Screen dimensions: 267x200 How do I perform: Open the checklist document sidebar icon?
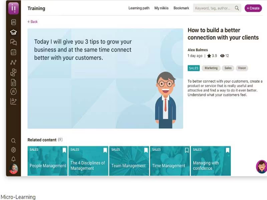pyautogui.click(x=13, y=82)
